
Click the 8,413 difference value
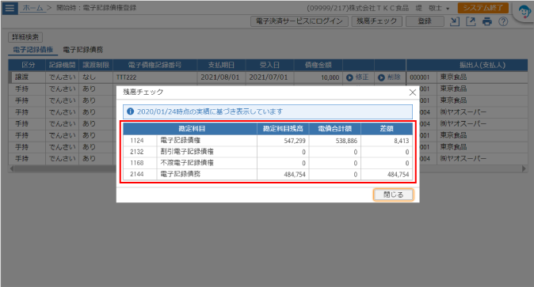[x=402, y=141]
